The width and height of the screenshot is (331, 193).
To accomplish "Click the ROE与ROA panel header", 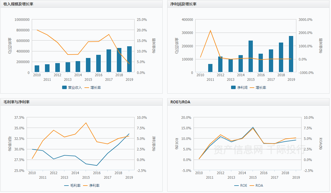I will point(180,102).
